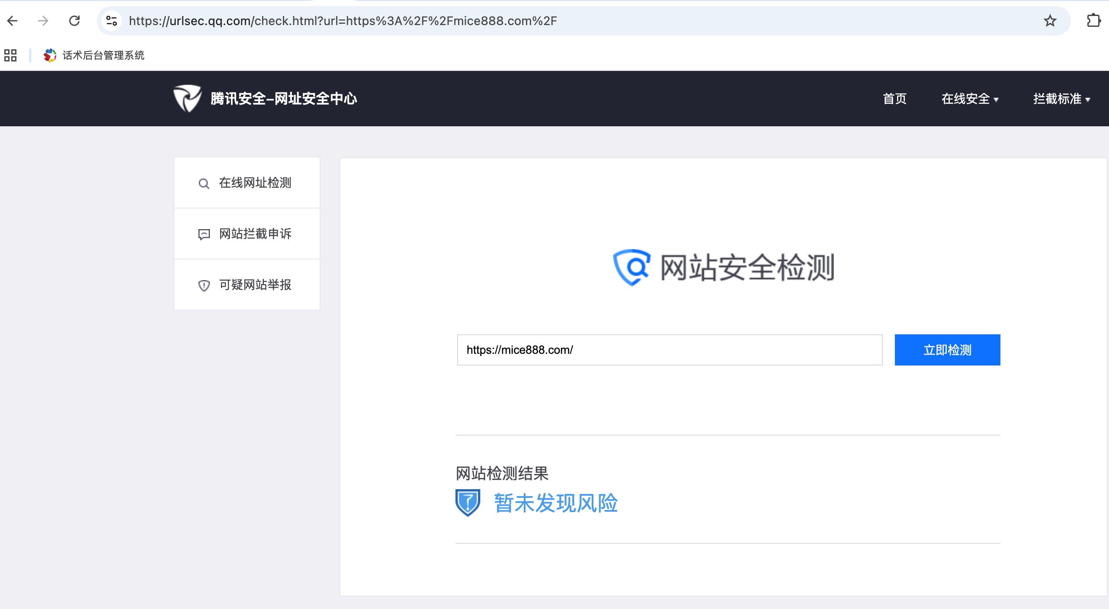Select 网站拦截申诉 in sidebar
This screenshot has width=1109, height=609.
pos(247,234)
